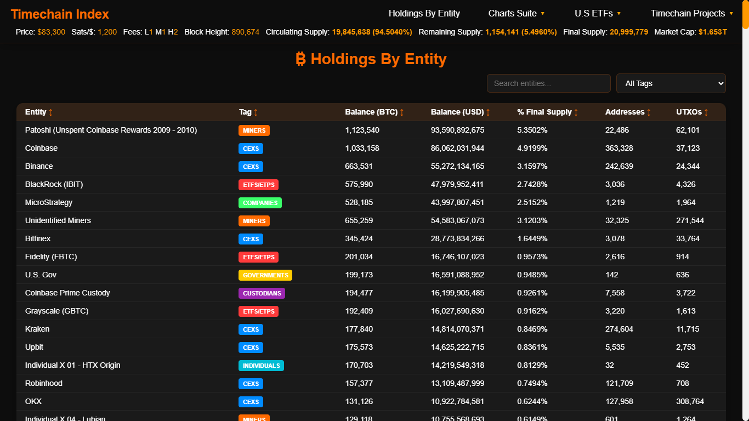The image size is (749, 421).
Task: Click the COMPANIES tag beside MicroStrategy
Action: point(260,203)
